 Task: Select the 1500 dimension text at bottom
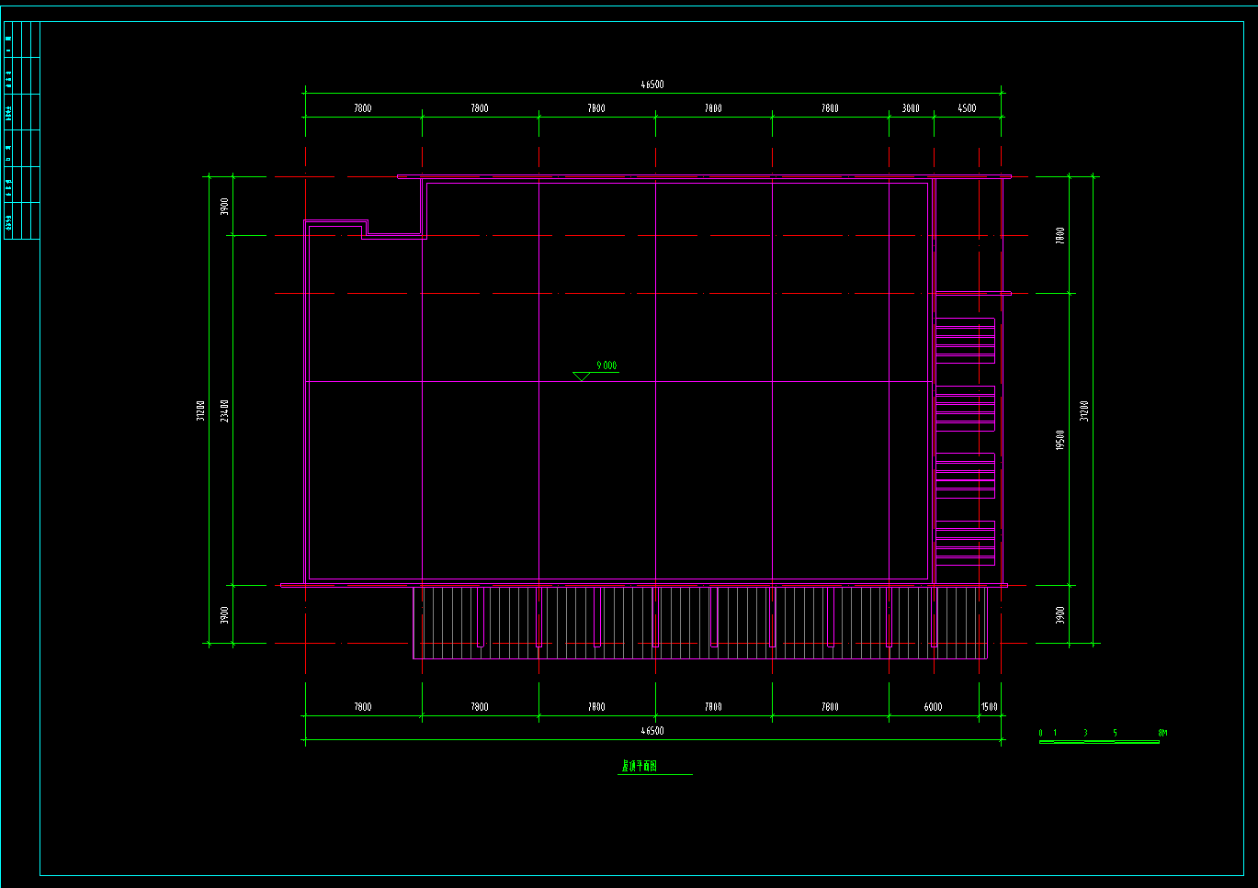[x=989, y=707]
